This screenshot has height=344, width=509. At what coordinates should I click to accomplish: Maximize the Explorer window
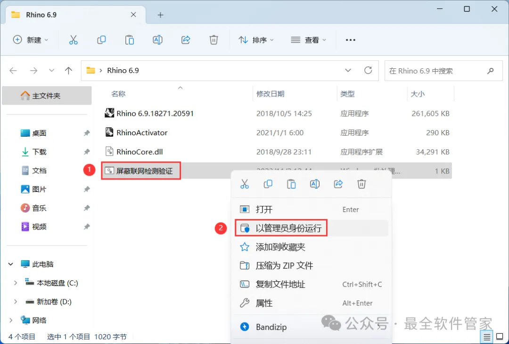point(467,9)
